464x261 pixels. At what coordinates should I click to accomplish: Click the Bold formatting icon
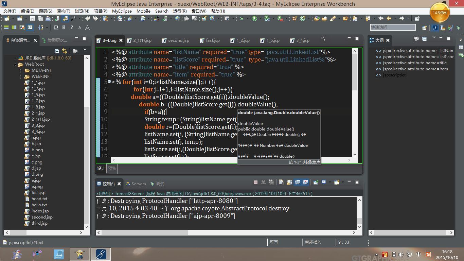(64, 28)
